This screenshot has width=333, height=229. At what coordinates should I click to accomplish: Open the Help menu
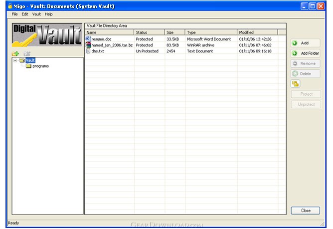49,14
